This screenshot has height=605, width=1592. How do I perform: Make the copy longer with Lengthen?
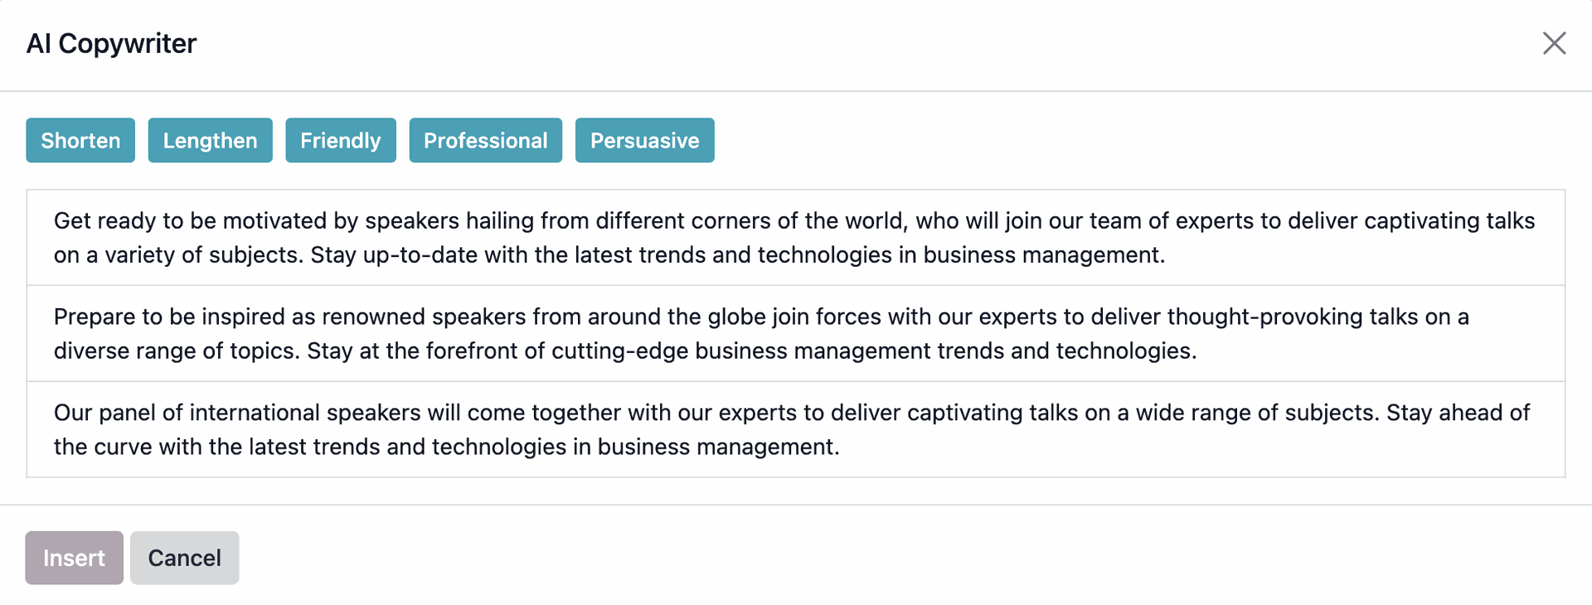tap(210, 140)
